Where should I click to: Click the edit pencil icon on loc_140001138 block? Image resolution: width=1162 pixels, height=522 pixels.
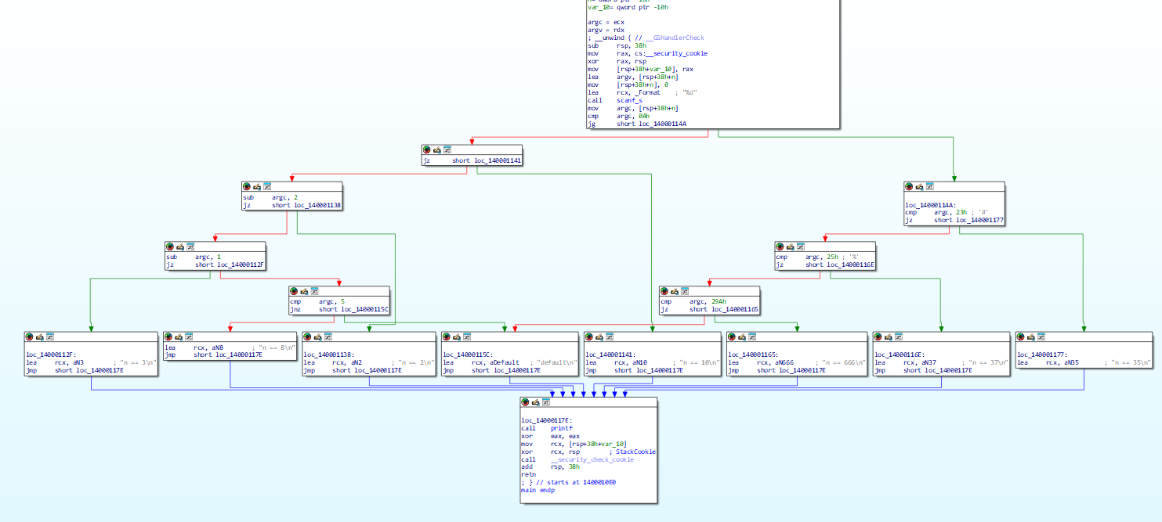click(319, 337)
